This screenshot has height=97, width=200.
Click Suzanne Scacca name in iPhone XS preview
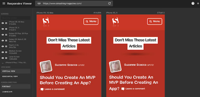pos(135,65)
